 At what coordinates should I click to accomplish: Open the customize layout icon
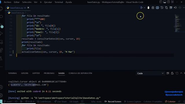click(172, 2)
